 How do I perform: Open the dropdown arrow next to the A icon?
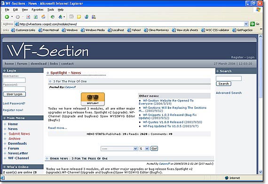64,17
